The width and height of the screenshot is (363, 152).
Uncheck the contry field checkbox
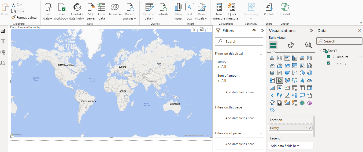point(329,63)
